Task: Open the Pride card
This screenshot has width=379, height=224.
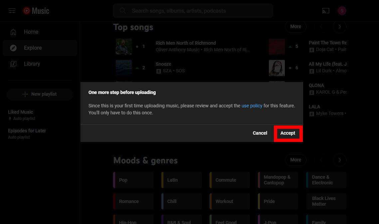Action: [x=278, y=201]
